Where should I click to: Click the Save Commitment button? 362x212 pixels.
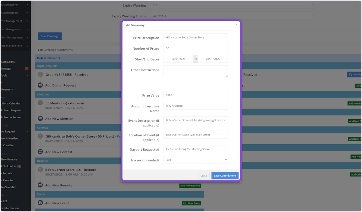(x=225, y=176)
